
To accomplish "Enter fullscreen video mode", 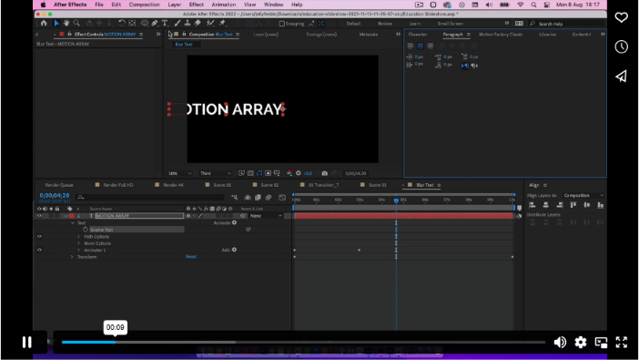I will [621, 342].
